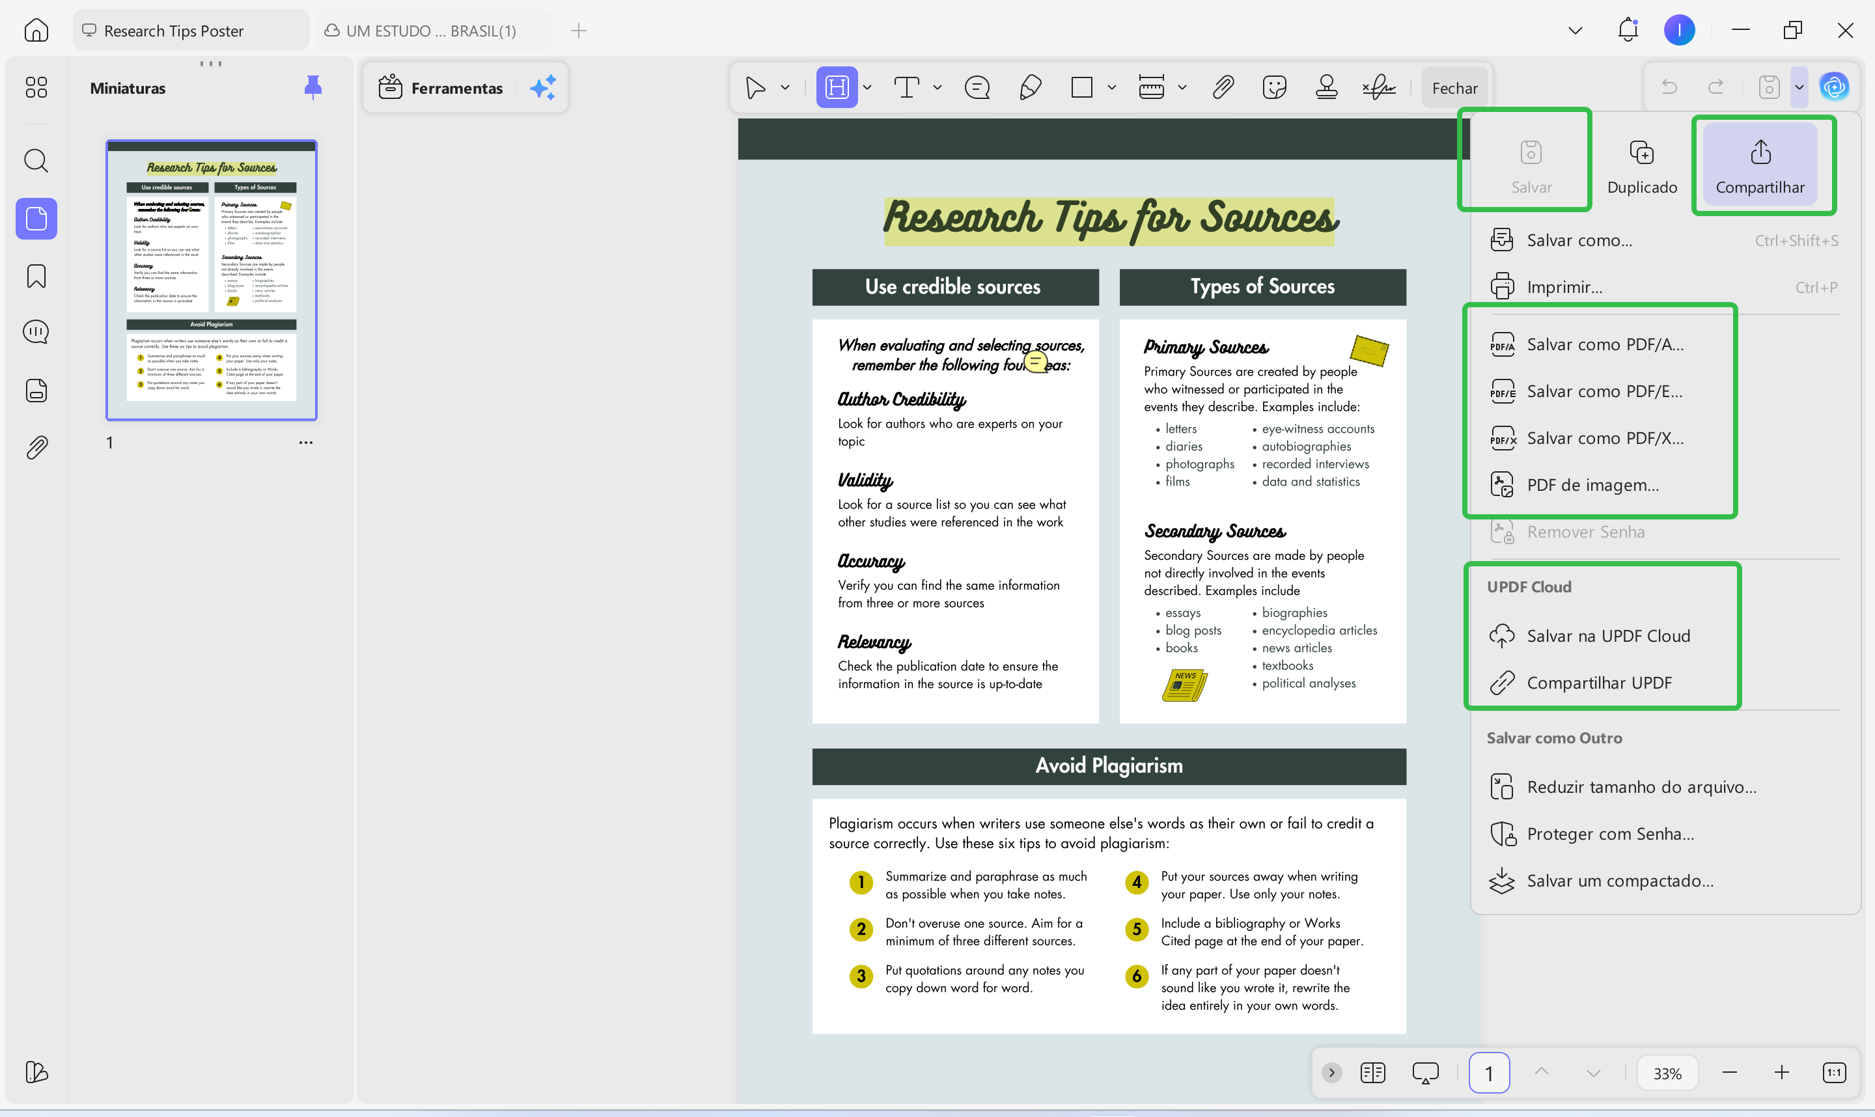The width and height of the screenshot is (1875, 1117).
Task: Go to the Home screen icon
Action: click(36, 30)
